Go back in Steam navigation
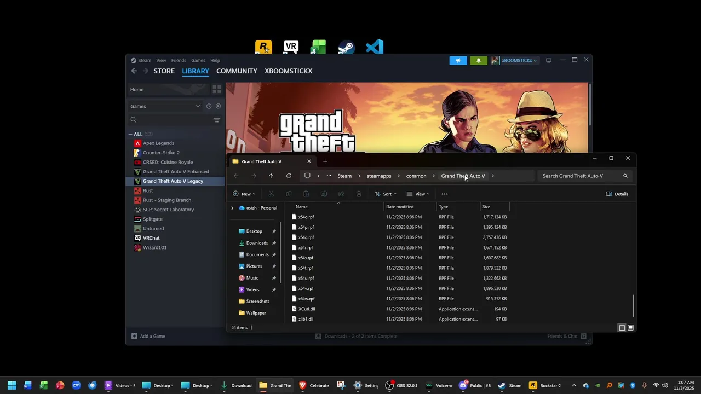The width and height of the screenshot is (701, 394). (134, 71)
